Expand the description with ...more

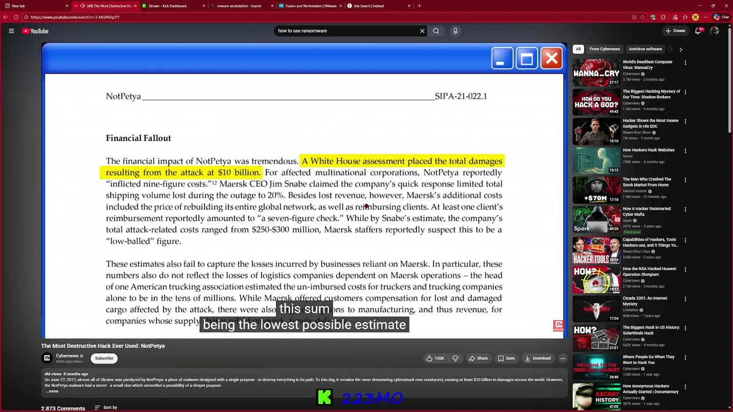pyautogui.click(x=52, y=391)
